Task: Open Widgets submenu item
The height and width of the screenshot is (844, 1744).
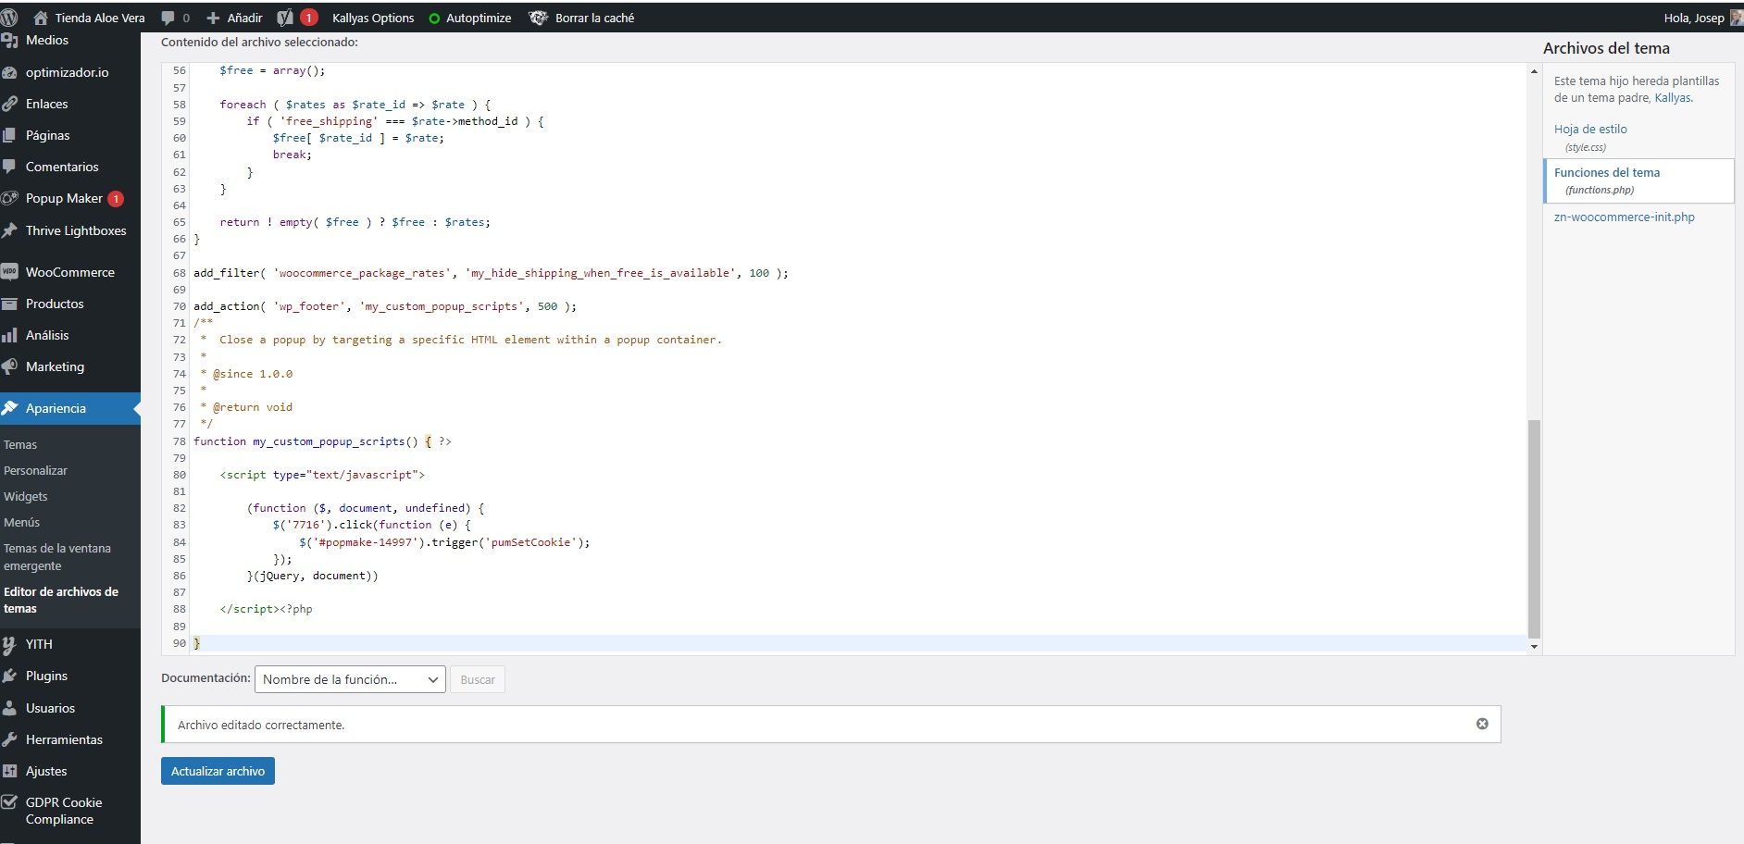Action: pos(25,496)
